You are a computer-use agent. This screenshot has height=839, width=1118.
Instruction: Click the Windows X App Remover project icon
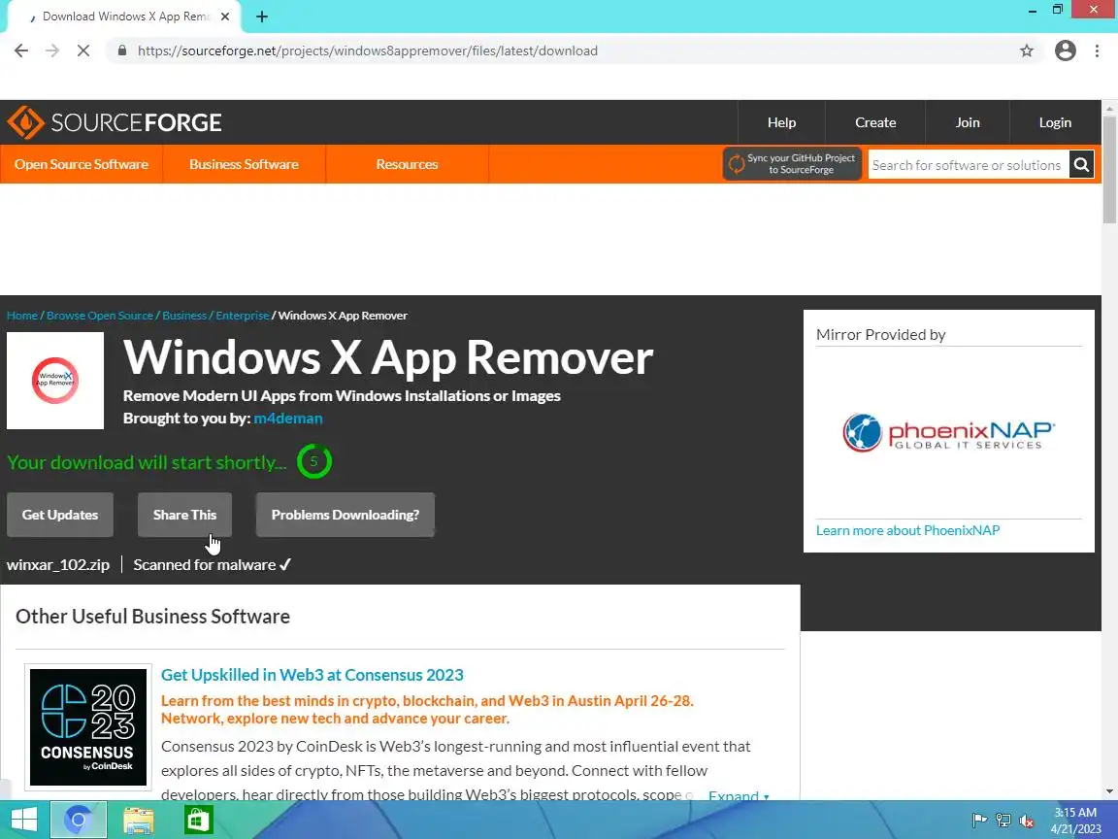tap(55, 381)
